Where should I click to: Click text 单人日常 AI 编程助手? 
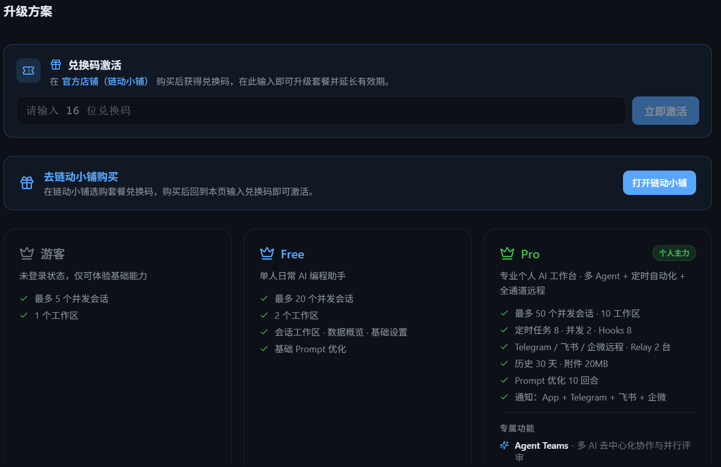303,276
